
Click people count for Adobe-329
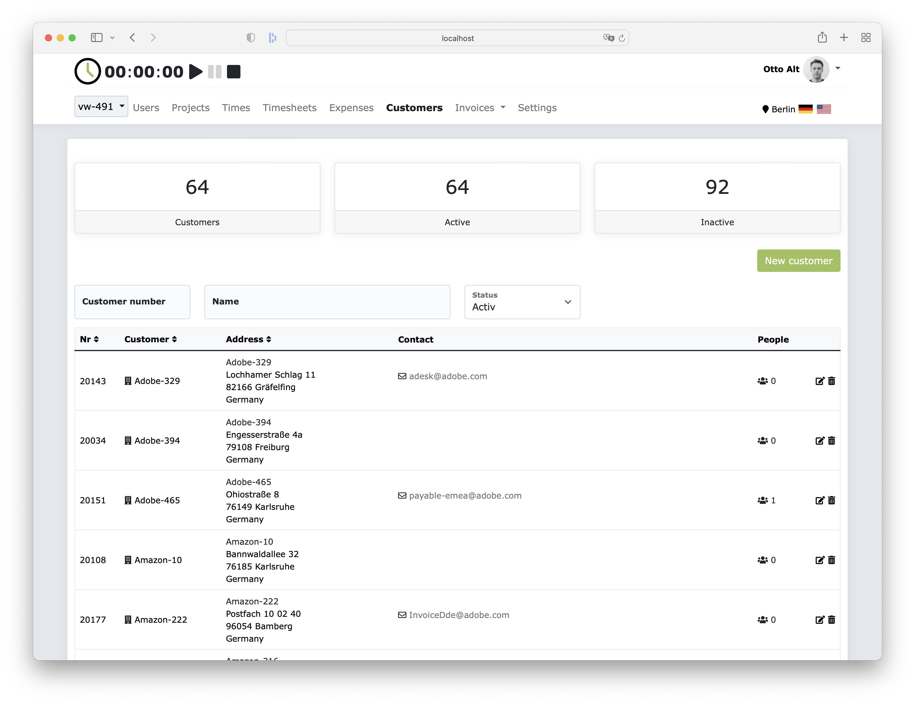coord(766,381)
